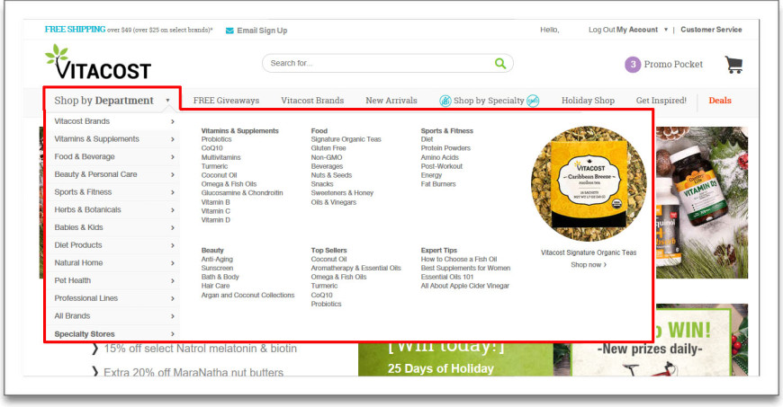Viewport: 783px width, 407px height.
Task: Expand the Vitacost Brands sidebar chevron
Action: 172,121
